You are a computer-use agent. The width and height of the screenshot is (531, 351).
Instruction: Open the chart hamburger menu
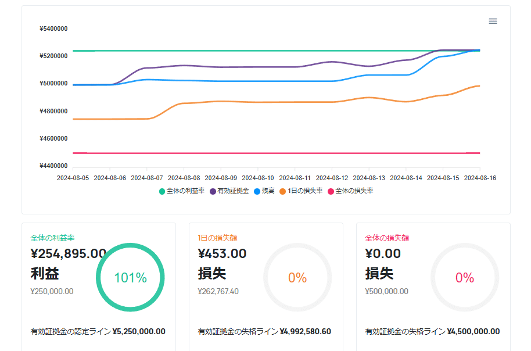[493, 22]
